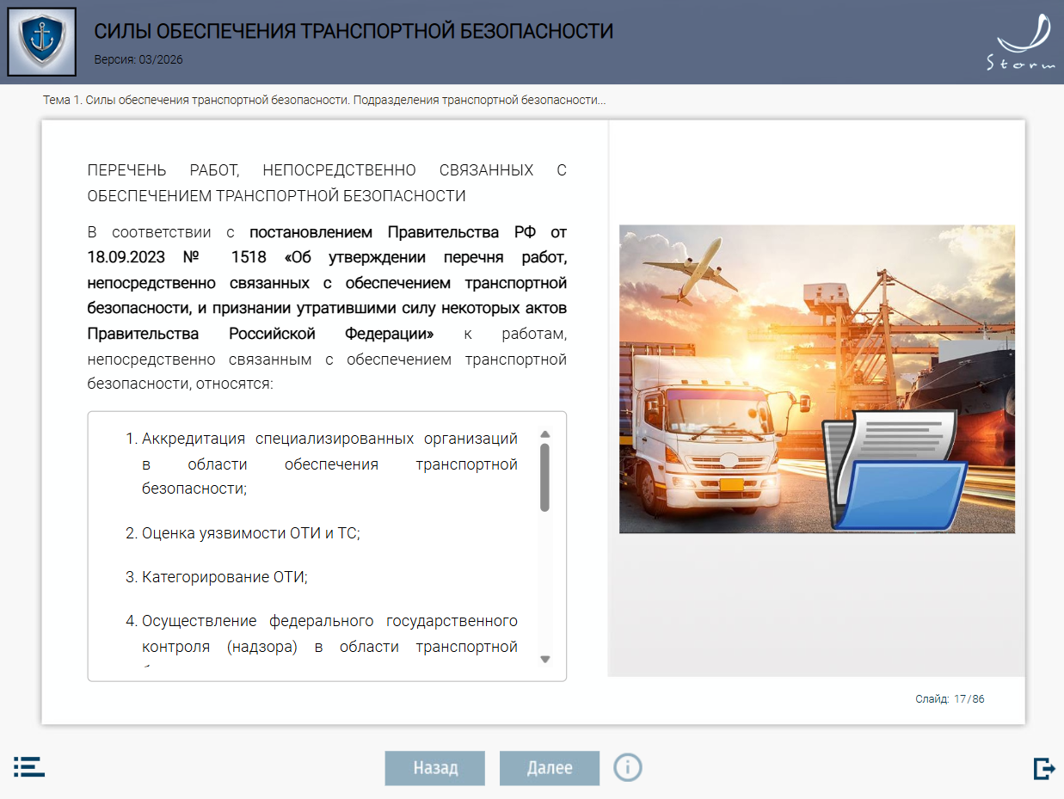
Task: Click the anchor shield logo
Action: click(41, 41)
